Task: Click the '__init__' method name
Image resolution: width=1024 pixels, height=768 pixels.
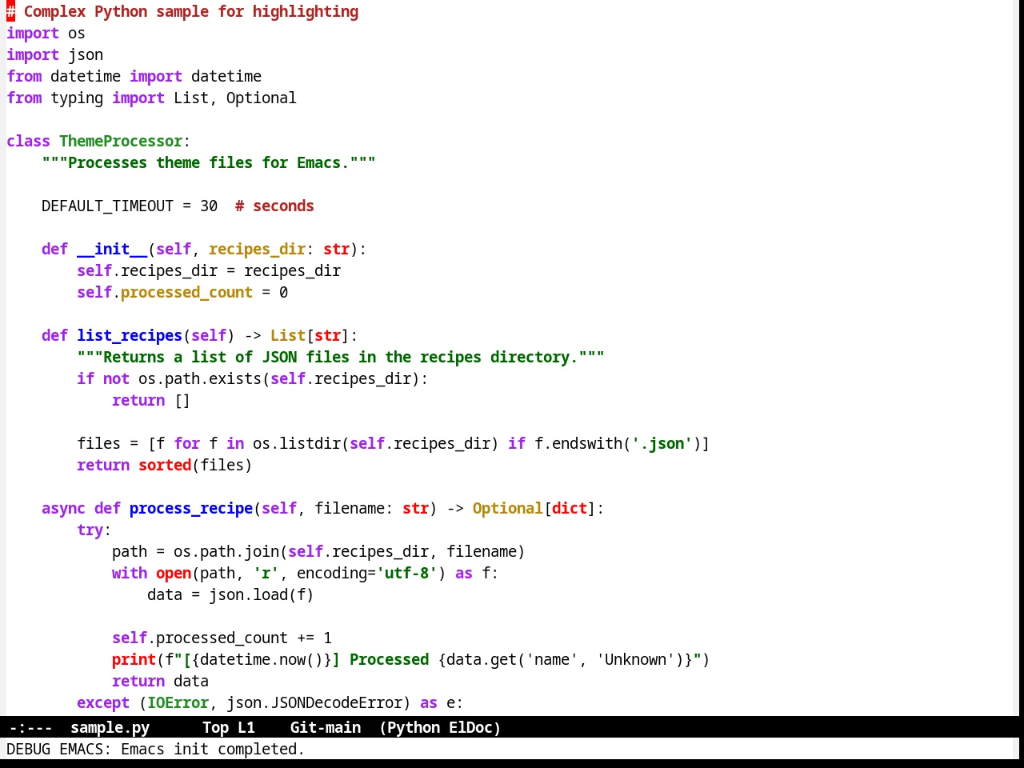Action: [x=112, y=249]
